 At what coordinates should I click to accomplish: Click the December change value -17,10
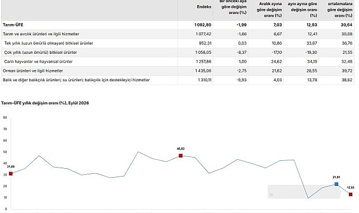[x=277, y=53]
